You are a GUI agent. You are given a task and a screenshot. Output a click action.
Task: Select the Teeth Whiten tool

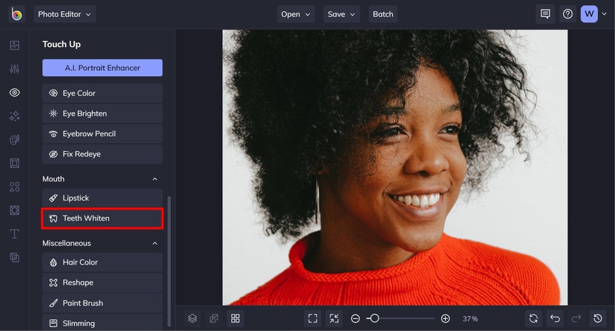102,218
